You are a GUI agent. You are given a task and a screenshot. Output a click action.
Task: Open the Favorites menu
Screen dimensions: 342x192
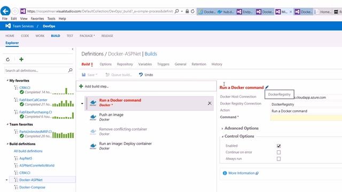37,19
